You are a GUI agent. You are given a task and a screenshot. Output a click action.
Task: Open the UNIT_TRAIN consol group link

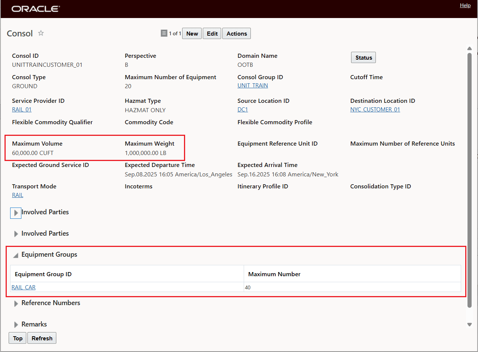[x=253, y=85]
